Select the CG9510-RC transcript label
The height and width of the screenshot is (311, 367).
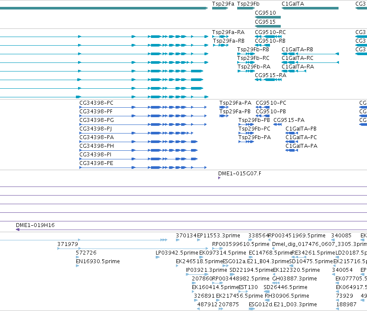[270, 32]
